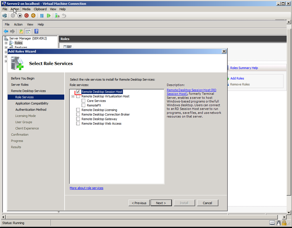Click horizontal scrollbar left arrow

click(3, 217)
